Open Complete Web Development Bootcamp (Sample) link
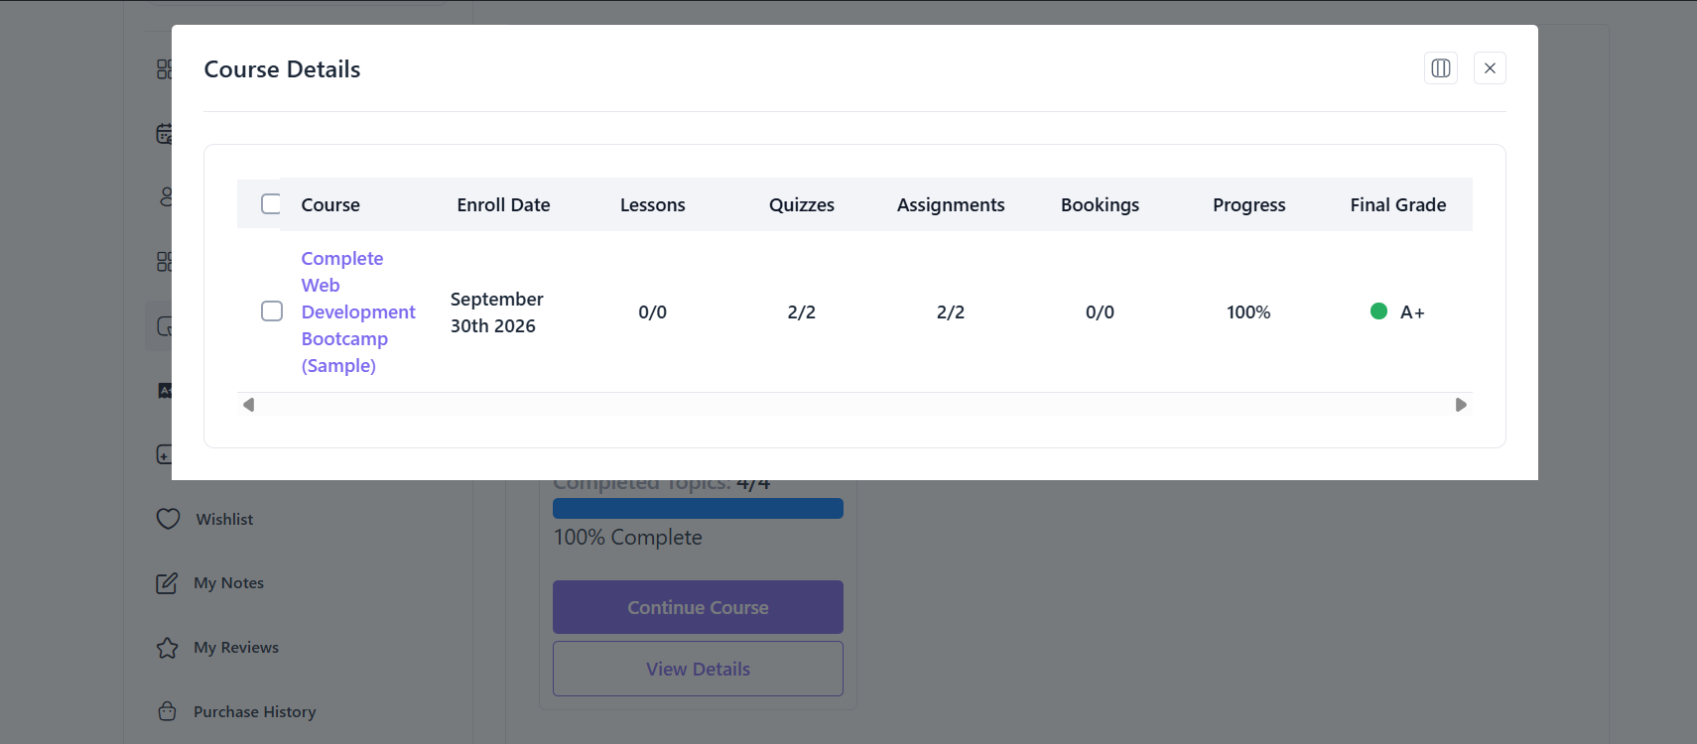 [358, 311]
